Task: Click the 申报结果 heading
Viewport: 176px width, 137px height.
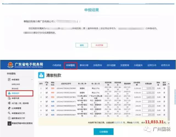Action: pyautogui.click(x=92, y=10)
